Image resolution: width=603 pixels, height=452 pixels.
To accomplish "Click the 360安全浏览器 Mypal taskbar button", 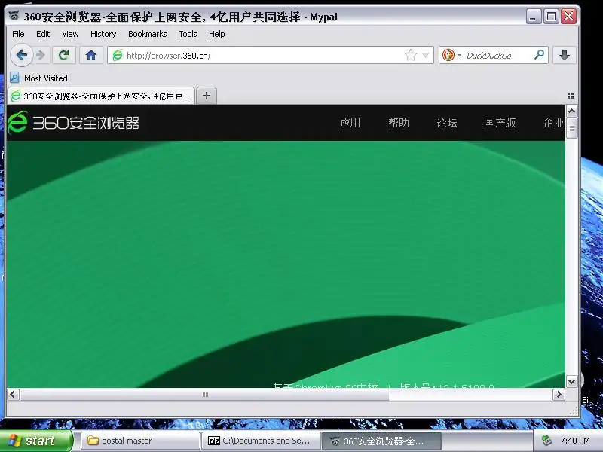I will (x=381, y=441).
